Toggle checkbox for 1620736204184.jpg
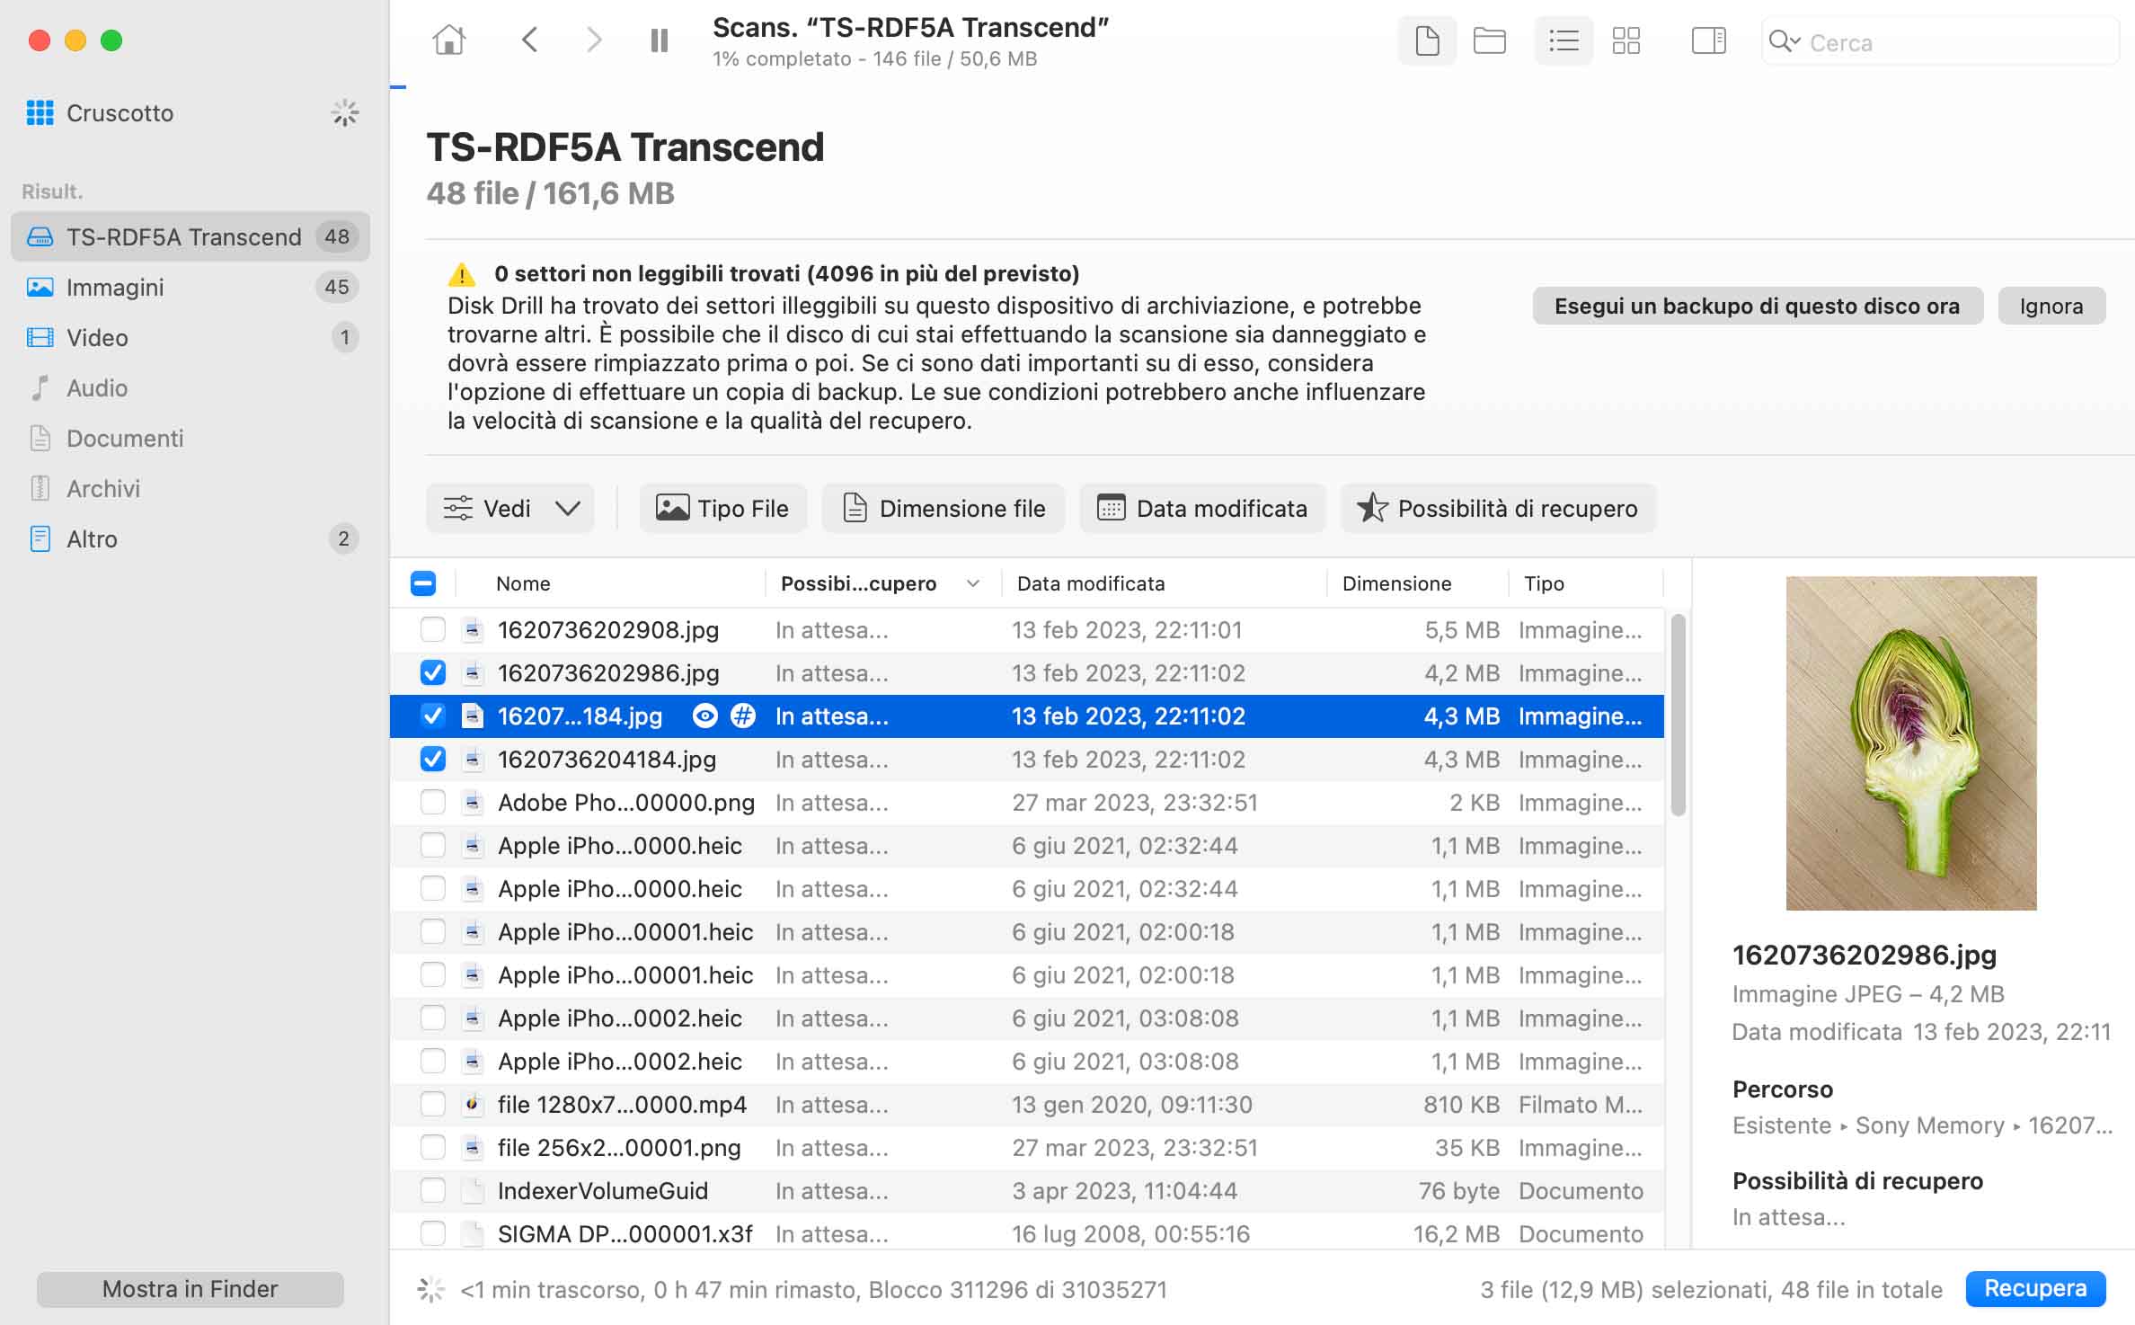 (x=433, y=759)
